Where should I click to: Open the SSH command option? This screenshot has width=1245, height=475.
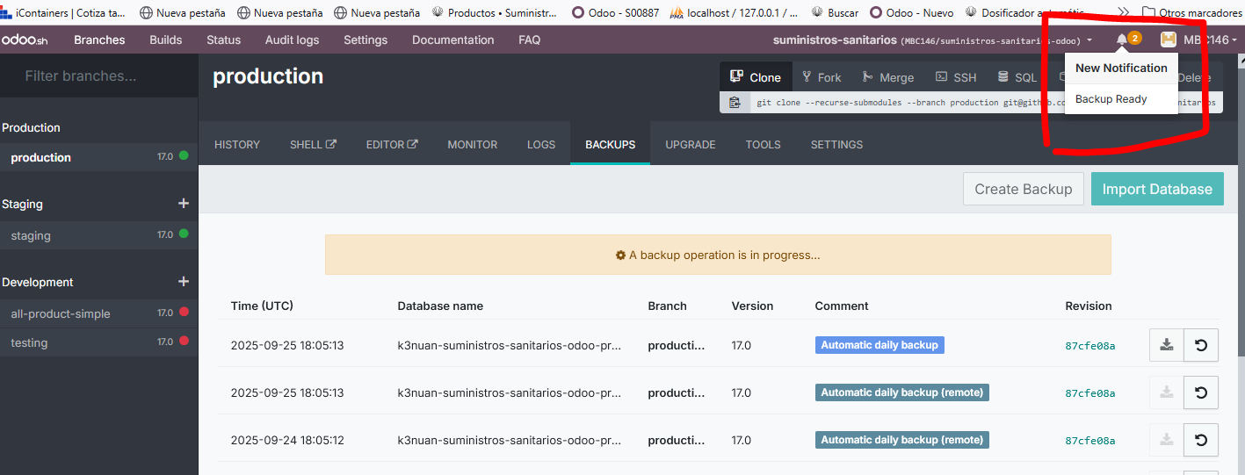(956, 77)
